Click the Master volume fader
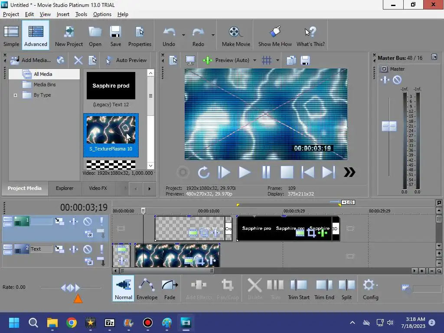Image resolution: width=444 pixels, height=333 pixels. [389, 126]
